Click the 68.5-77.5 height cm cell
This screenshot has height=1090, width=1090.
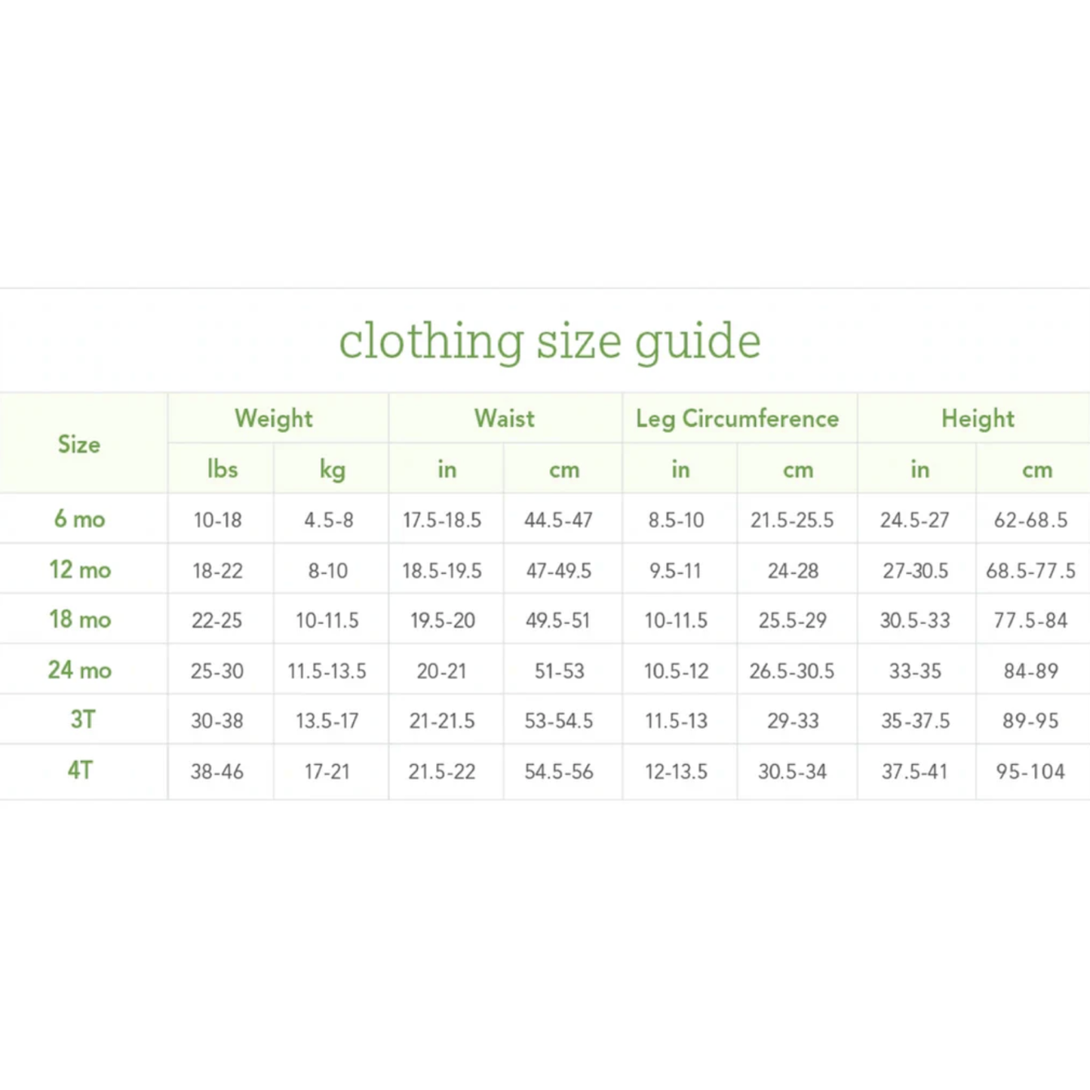tap(1030, 571)
